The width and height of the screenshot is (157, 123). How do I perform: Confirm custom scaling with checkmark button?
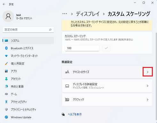pos(106,48)
